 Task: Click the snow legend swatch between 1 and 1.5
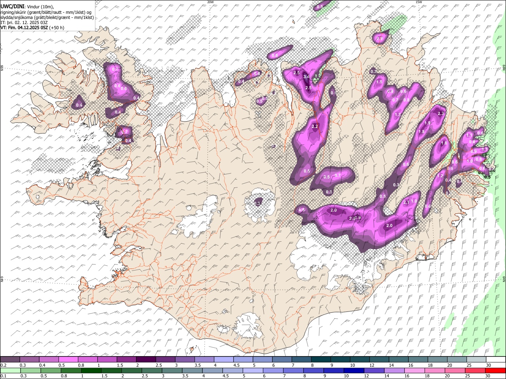point(107,360)
